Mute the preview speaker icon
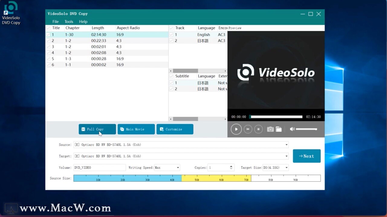The image size is (387, 217). 292,129
